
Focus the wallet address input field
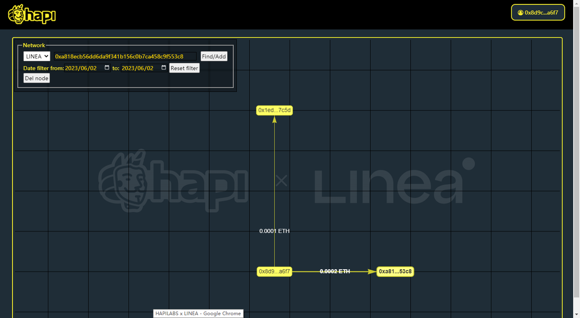[125, 57]
